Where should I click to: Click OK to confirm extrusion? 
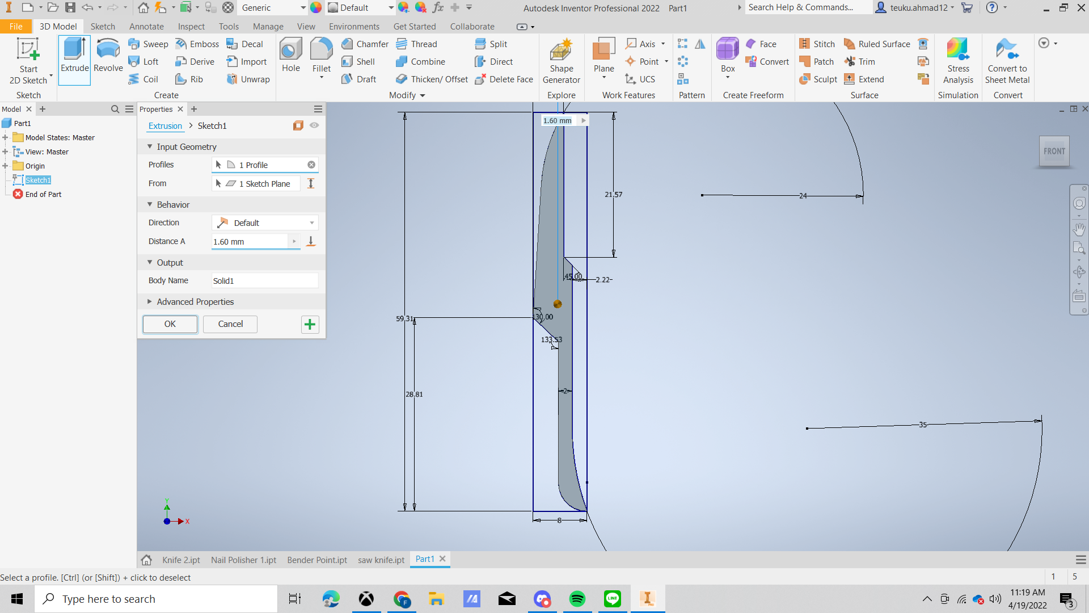[170, 324]
